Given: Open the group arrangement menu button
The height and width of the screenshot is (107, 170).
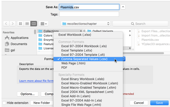Looking at the screenshot, I should [x=44, y=24].
